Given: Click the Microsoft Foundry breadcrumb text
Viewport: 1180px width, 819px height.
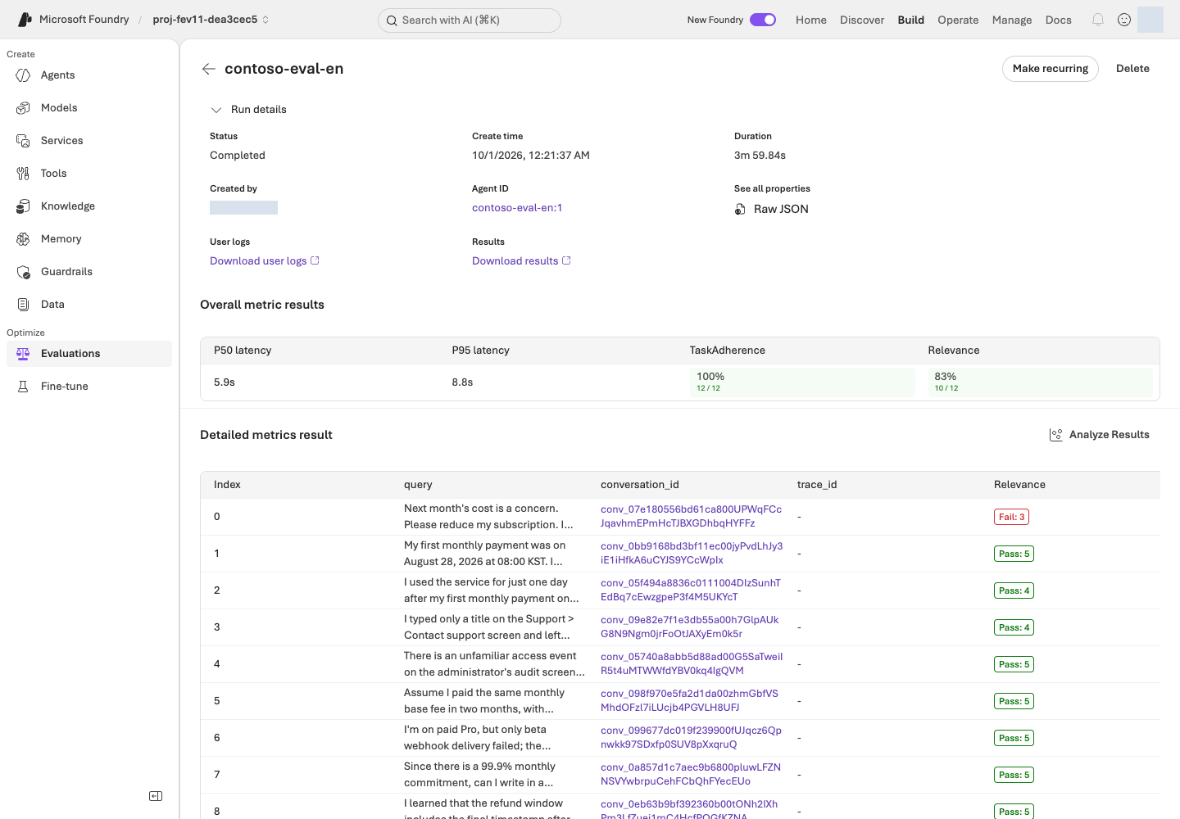Looking at the screenshot, I should pyautogui.click(x=84, y=20).
